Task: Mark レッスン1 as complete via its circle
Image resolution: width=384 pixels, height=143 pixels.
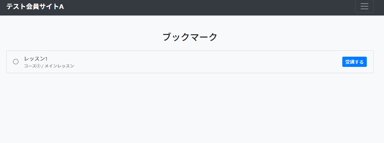Action: pyautogui.click(x=16, y=62)
